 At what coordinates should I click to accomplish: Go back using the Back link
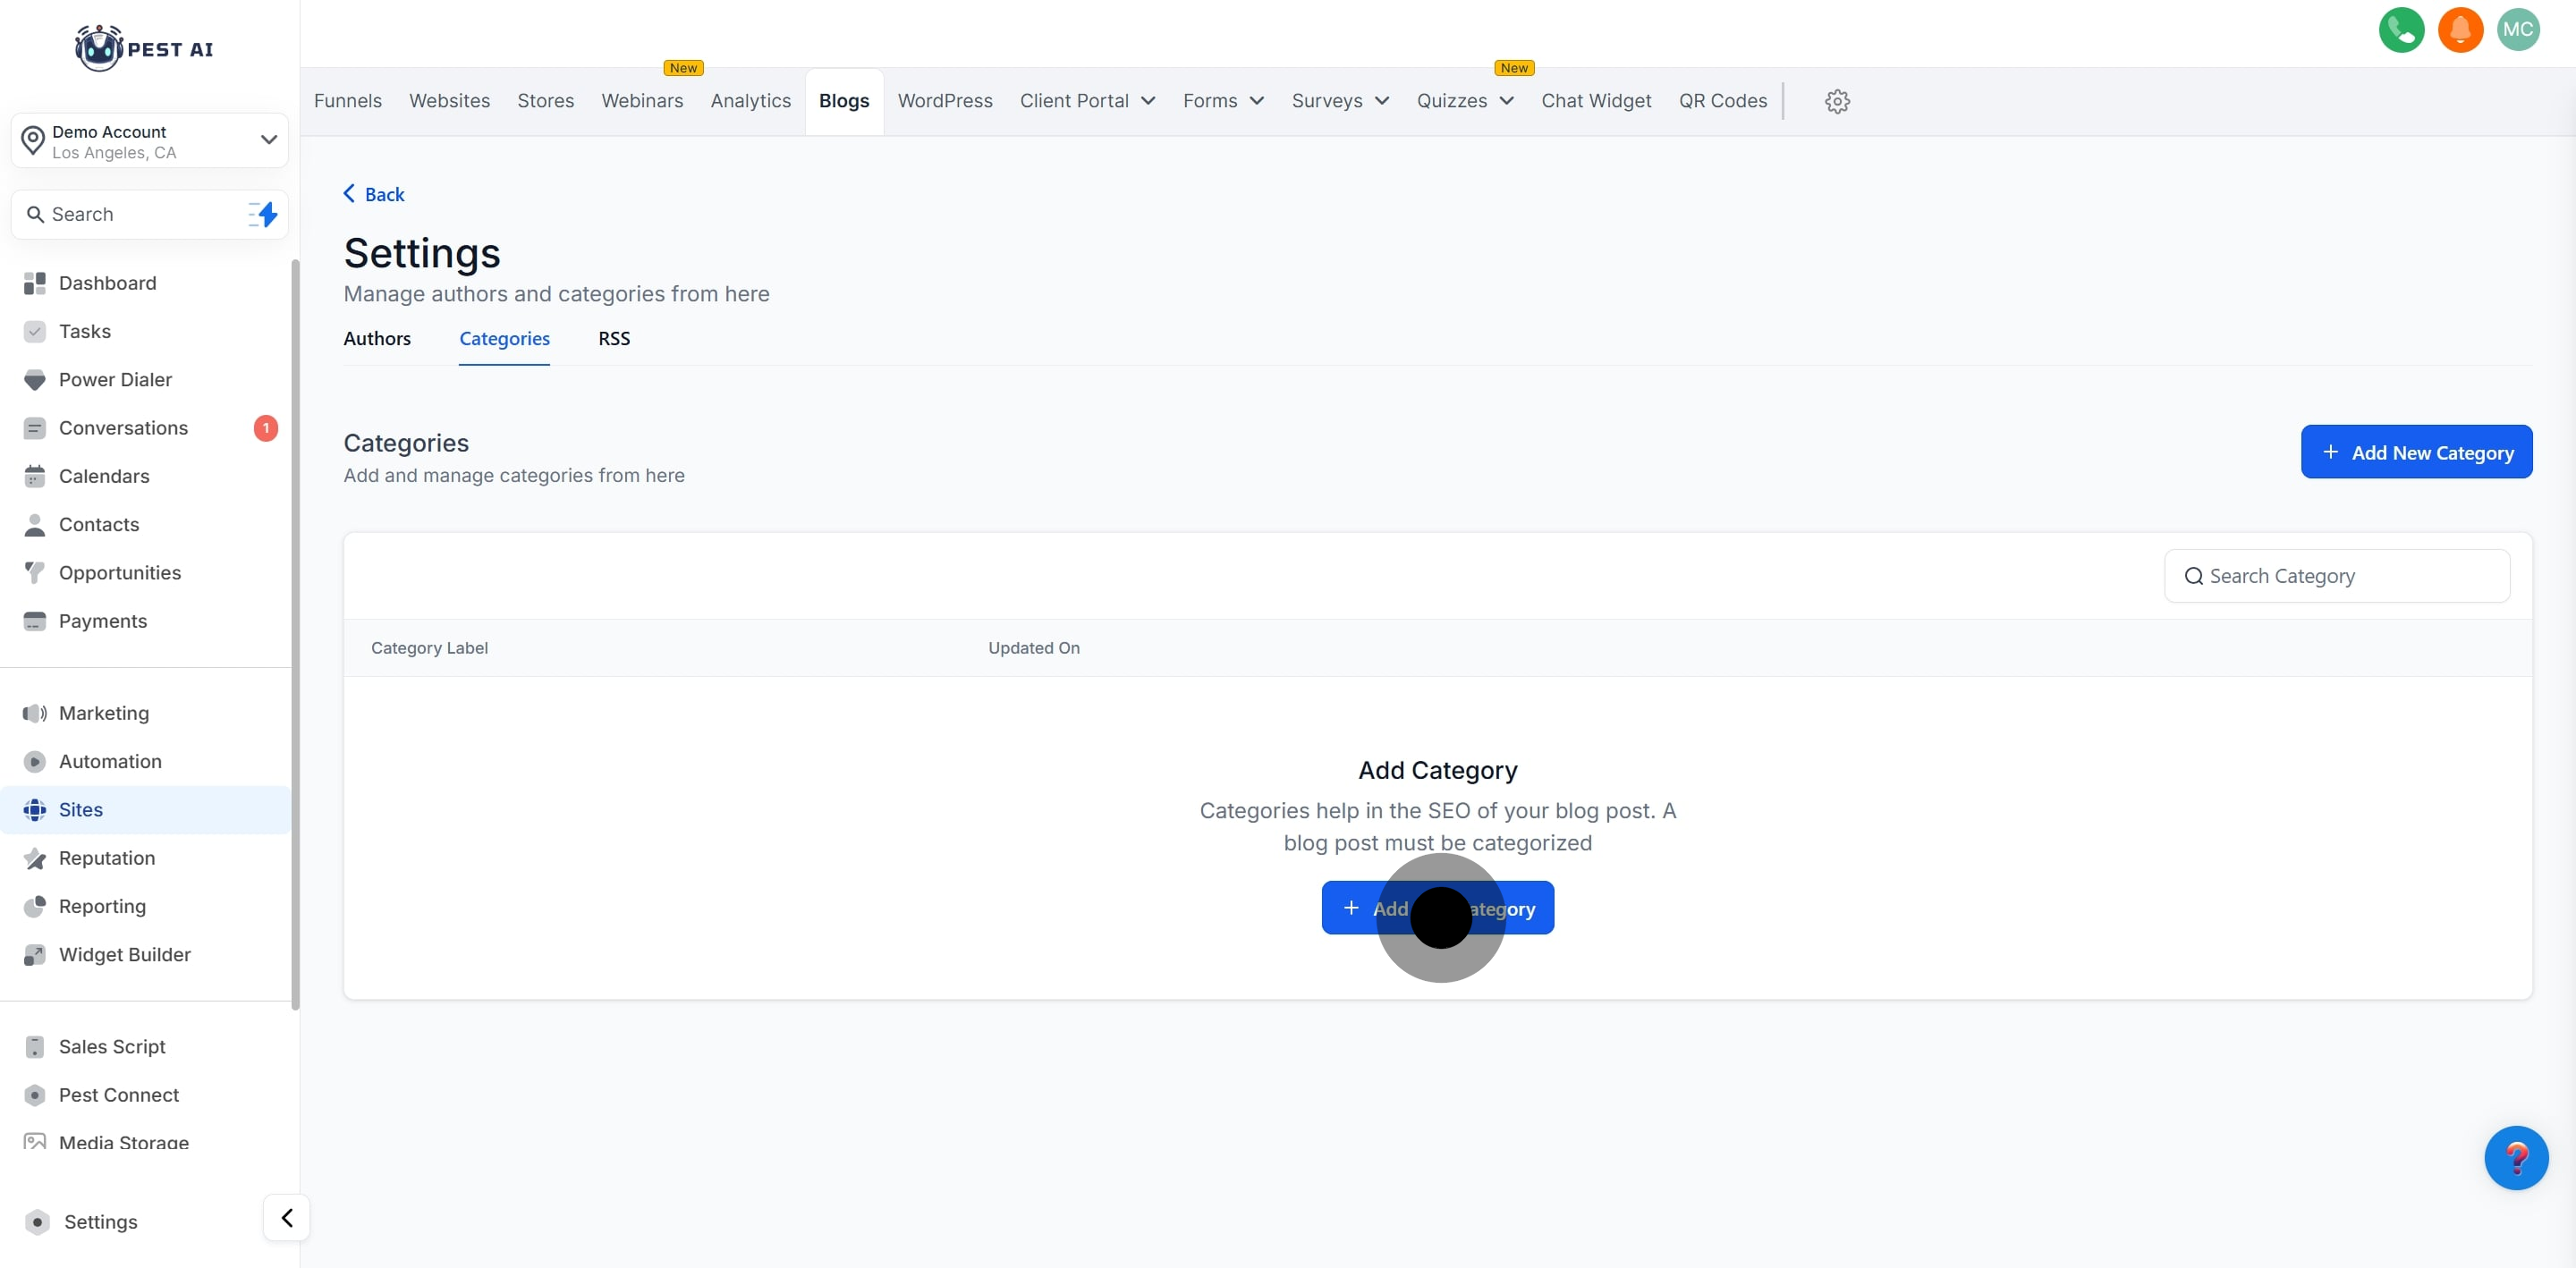coord(375,194)
